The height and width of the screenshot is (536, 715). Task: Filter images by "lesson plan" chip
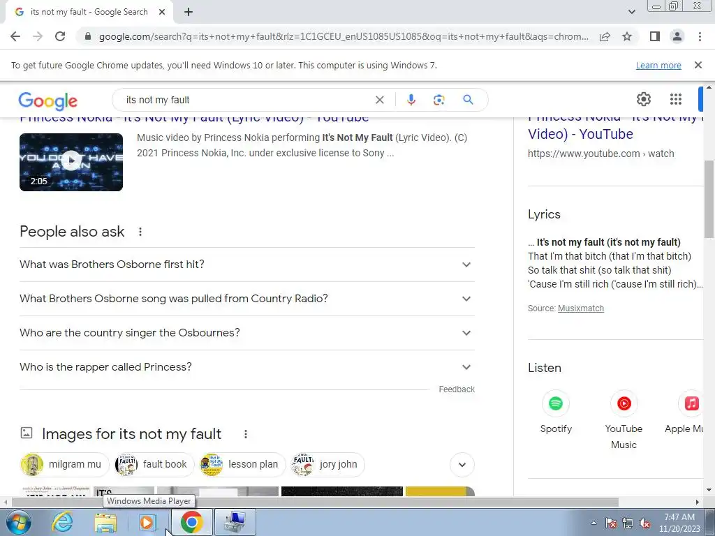pos(242,464)
